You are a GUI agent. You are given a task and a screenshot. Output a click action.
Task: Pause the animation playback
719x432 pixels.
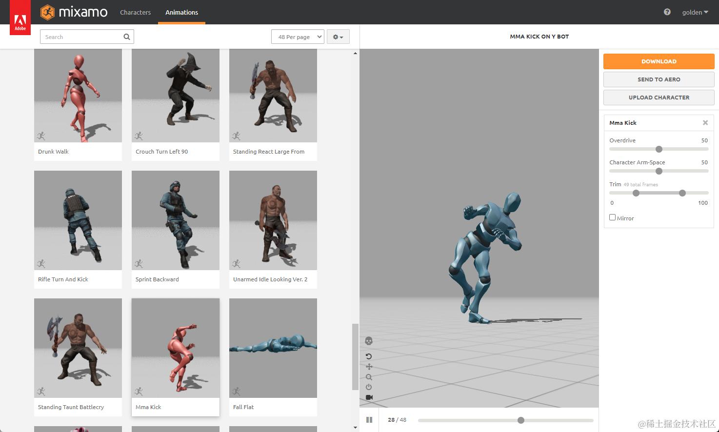pos(369,420)
